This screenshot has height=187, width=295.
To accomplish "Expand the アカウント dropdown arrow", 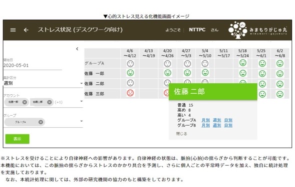I will coord(81,101).
